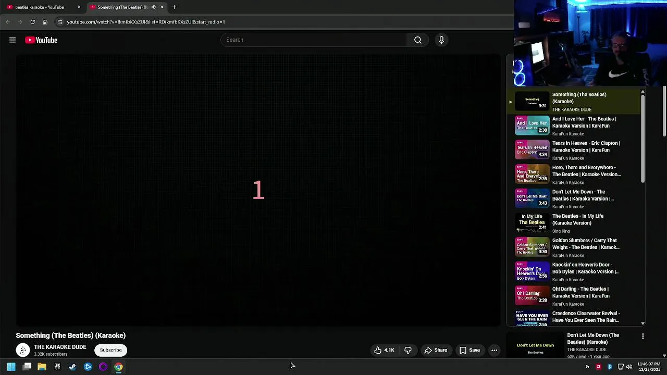Share the Something karaoke video
This screenshot has width=667, height=375.
(436, 351)
